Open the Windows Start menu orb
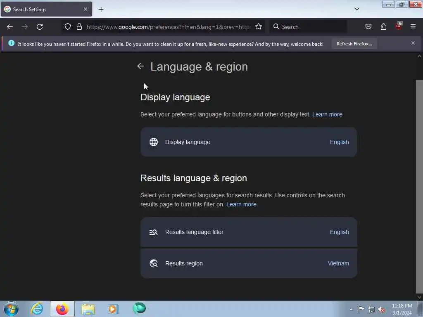The height and width of the screenshot is (317, 423). pyautogui.click(x=11, y=309)
